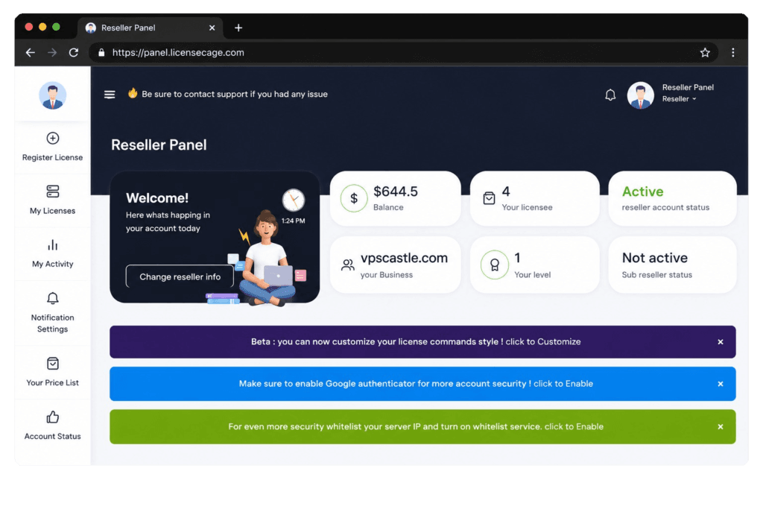Open a new browser tab
The image size is (763, 509).
point(238,28)
